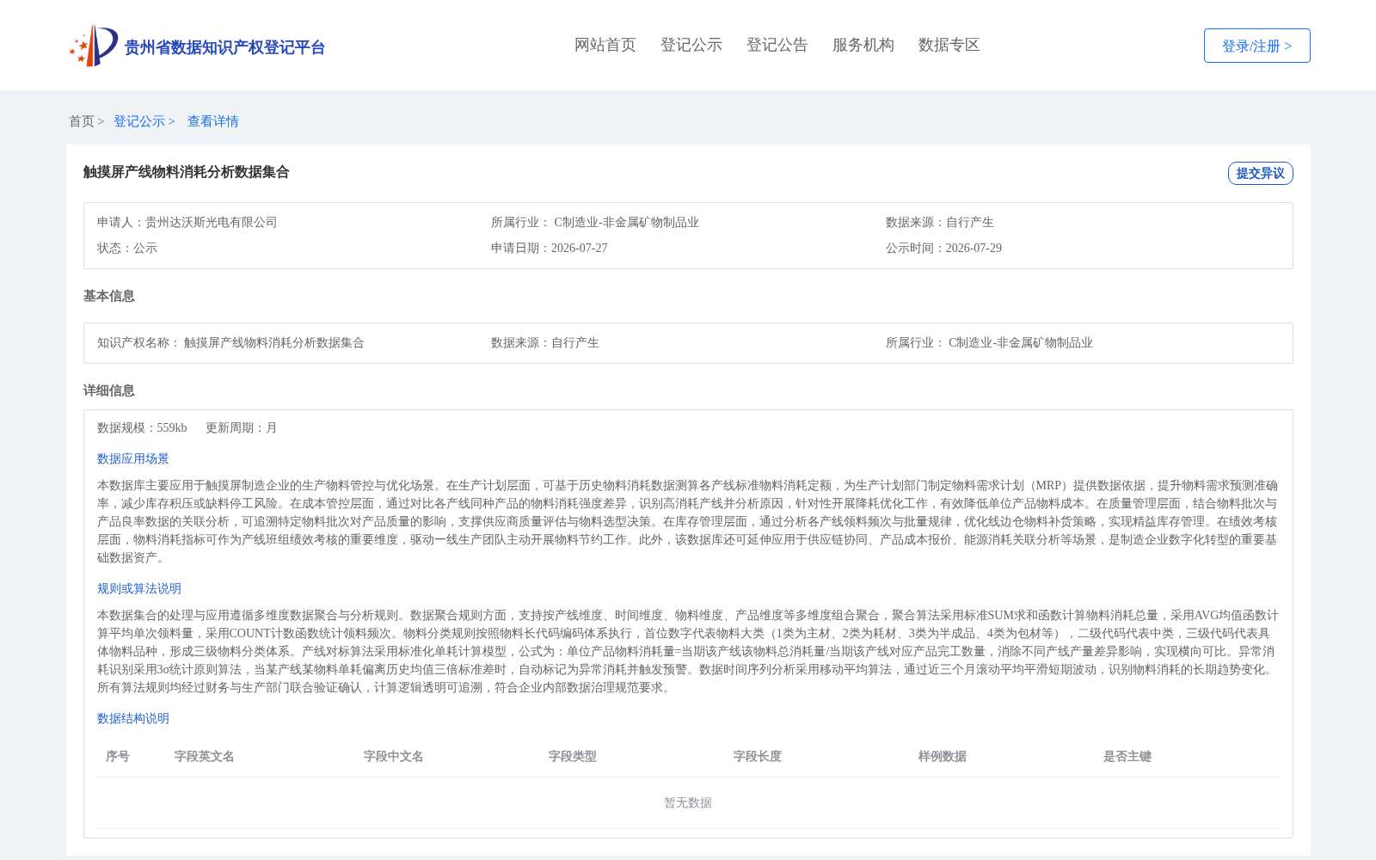Click 知识产权名称 field in 基本信息

click(x=230, y=342)
